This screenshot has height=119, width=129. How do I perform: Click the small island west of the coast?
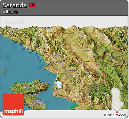point(4,71)
